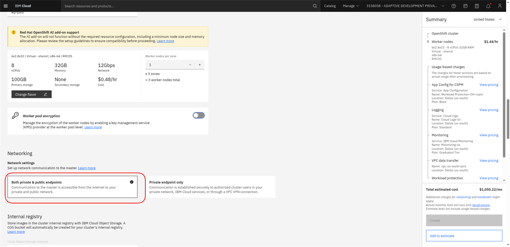The width and height of the screenshot is (510, 247).
Task: View pricing for Logging
Action: [x=489, y=110]
